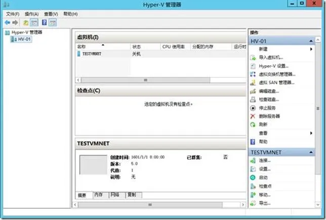Click the 导出 export icon under TESTVMNET
Image resolution: width=326 pixels, height=220 pixels.
click(253, 203)
